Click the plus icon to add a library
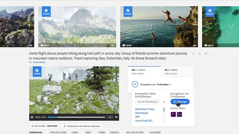Viewport: 239px width, 134px height. [164, 102]
